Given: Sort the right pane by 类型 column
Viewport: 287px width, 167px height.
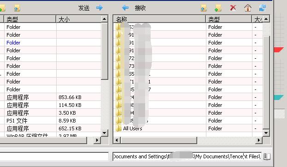Looking at the screenshot, I should coord(229,19).
